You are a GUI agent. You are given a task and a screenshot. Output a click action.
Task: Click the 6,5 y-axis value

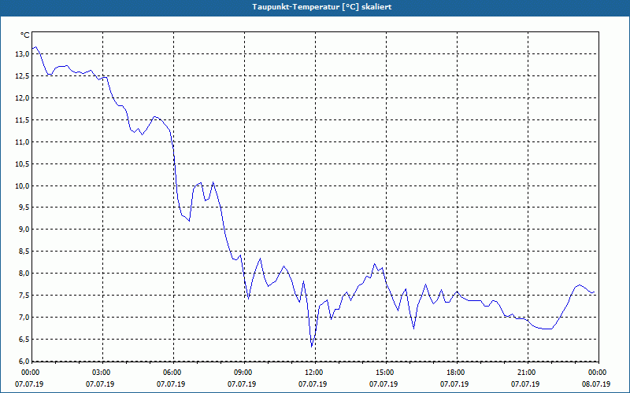(x=24, y=340)
